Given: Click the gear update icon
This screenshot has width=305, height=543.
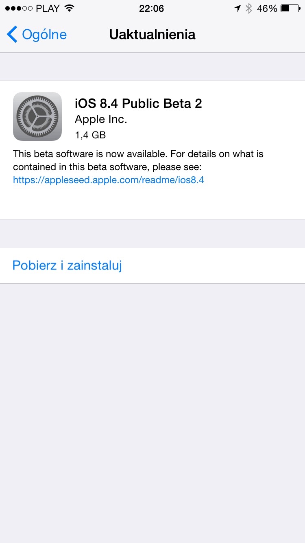Looking at the screenshot, I should point(37,116).
